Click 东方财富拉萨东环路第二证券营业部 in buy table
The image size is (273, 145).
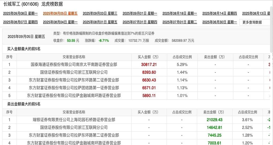click(74, 80)
